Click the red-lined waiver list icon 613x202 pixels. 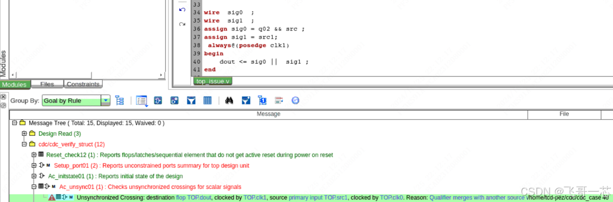pos(279,100)
